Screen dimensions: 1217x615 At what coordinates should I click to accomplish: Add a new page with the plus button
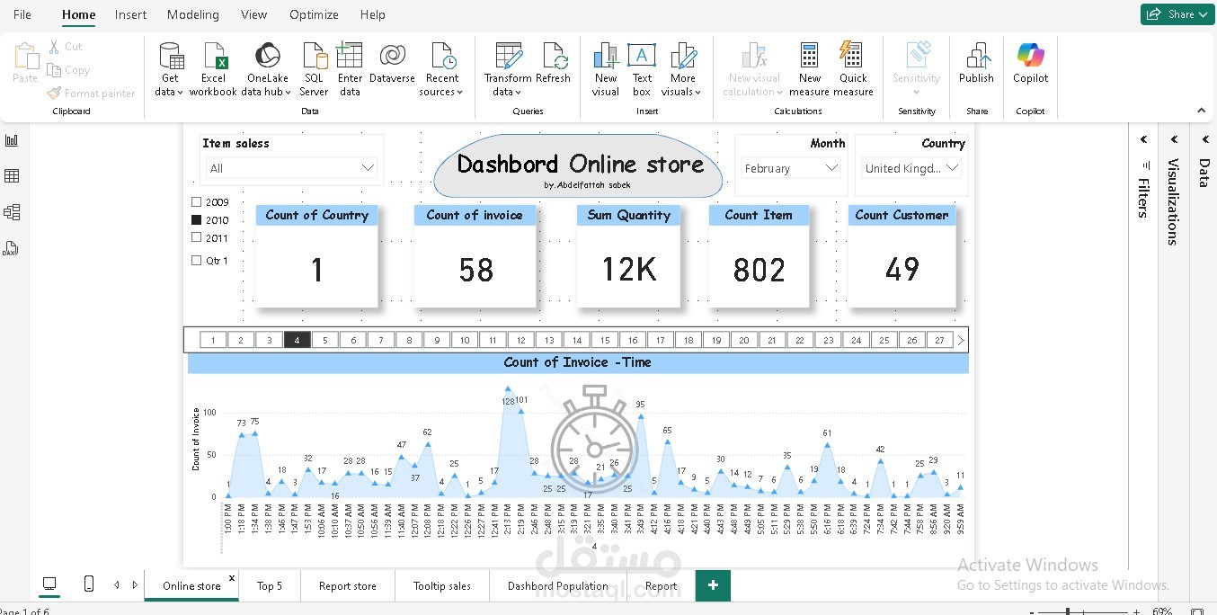pos(713,585)
